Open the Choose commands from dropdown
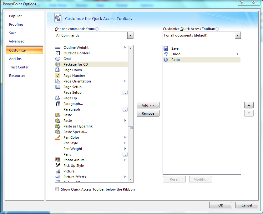 point(130,35)
